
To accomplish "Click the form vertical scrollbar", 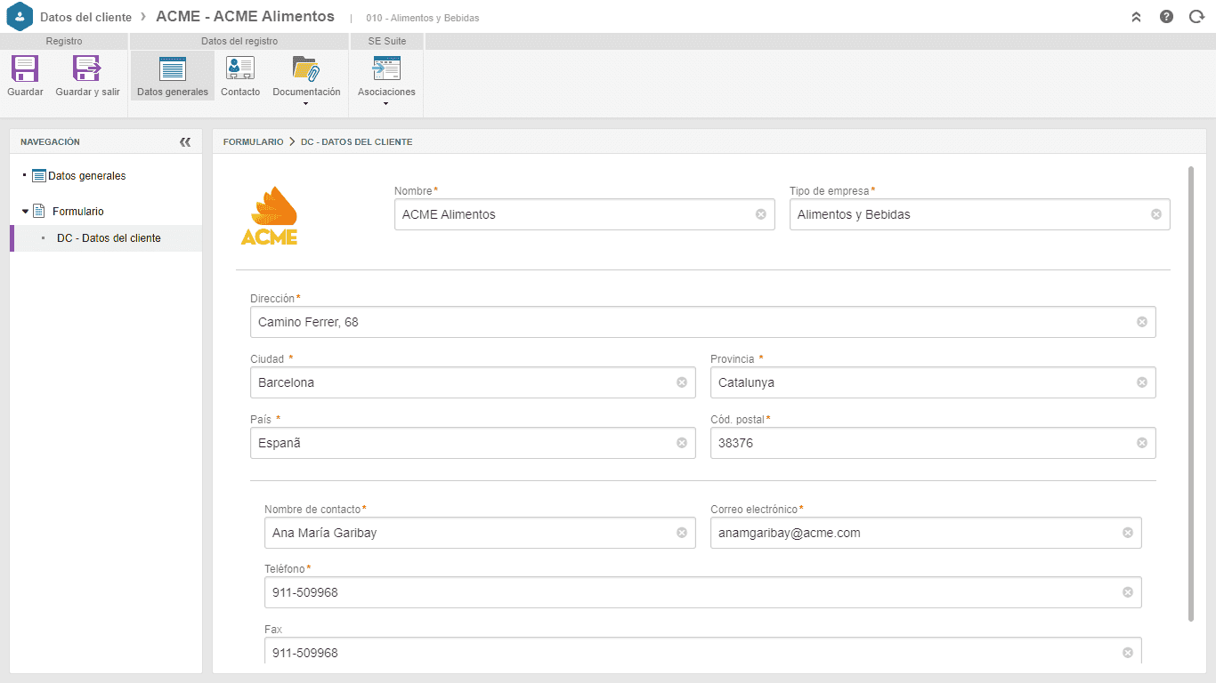I will point(1191,393).
